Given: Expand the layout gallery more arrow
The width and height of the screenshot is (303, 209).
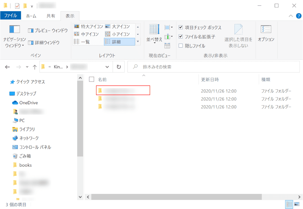Looking at the screenshot, I should click(138, 42).
